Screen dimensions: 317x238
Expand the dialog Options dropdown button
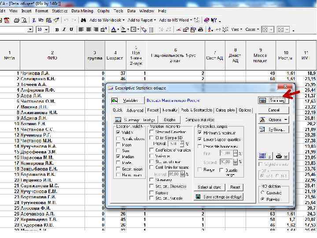pyautogui.click(x=273, y=120)
